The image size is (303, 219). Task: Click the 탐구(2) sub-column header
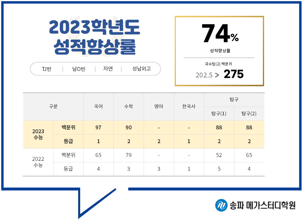pos(249,114)
